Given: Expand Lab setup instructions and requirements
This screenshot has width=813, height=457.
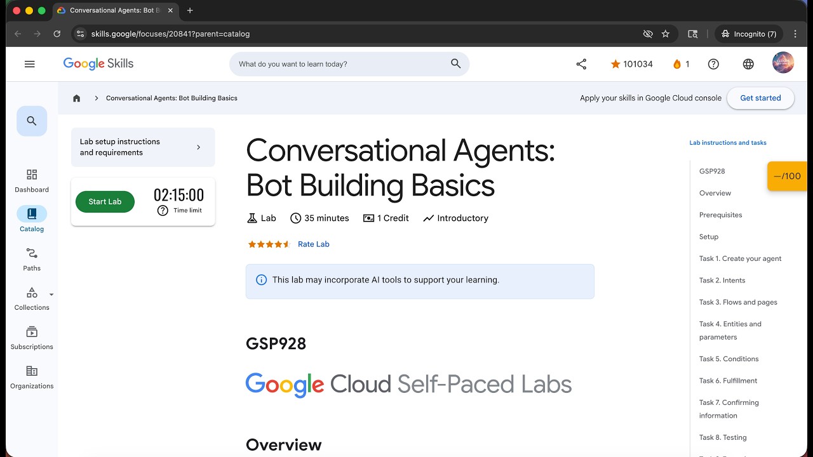Looking at the screenshot, I should pos(143,147).
